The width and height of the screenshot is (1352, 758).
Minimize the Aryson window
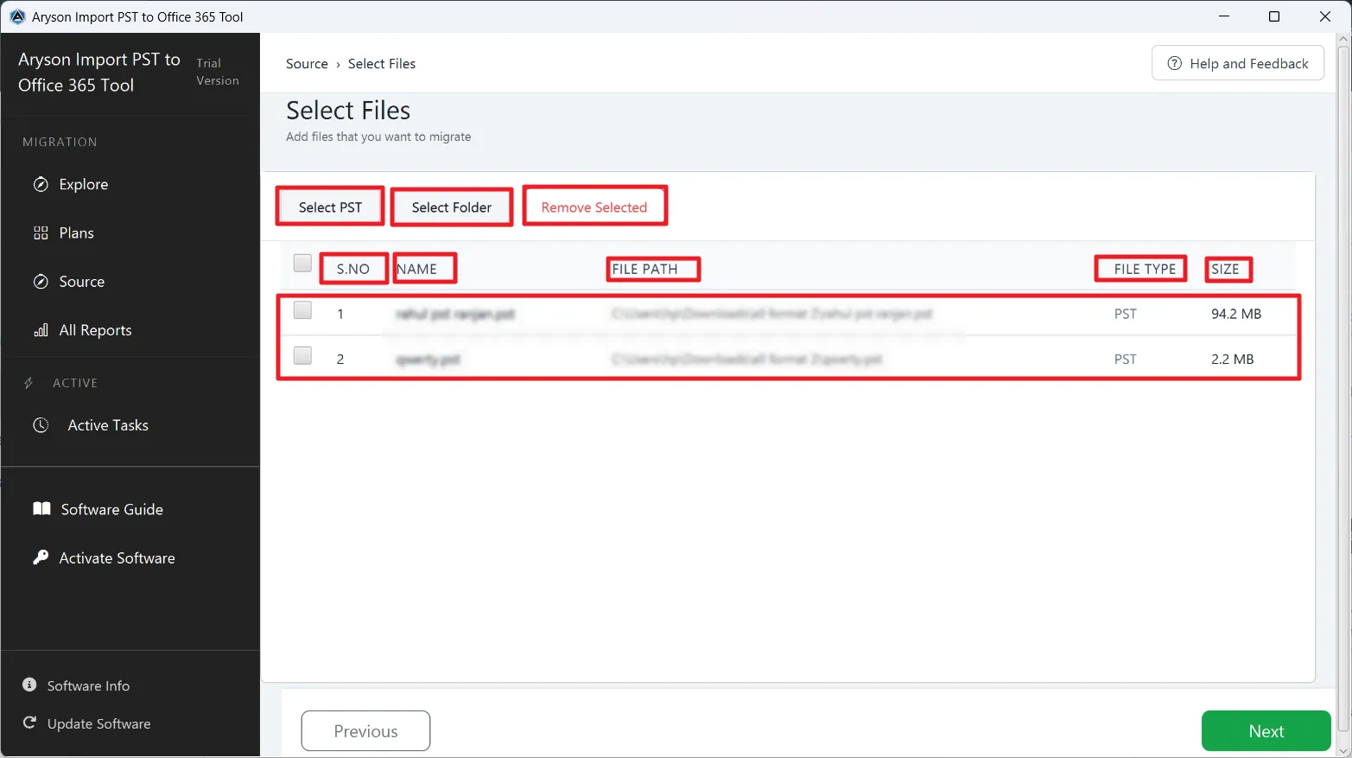click(x=1223, y=16)
